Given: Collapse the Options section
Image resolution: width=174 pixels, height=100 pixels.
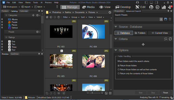Looking at the screenshot, I should (x=116, y=50).
